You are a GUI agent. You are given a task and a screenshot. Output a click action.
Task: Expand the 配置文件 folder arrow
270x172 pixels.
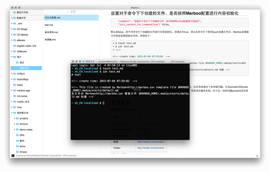(x=12, y=18)
